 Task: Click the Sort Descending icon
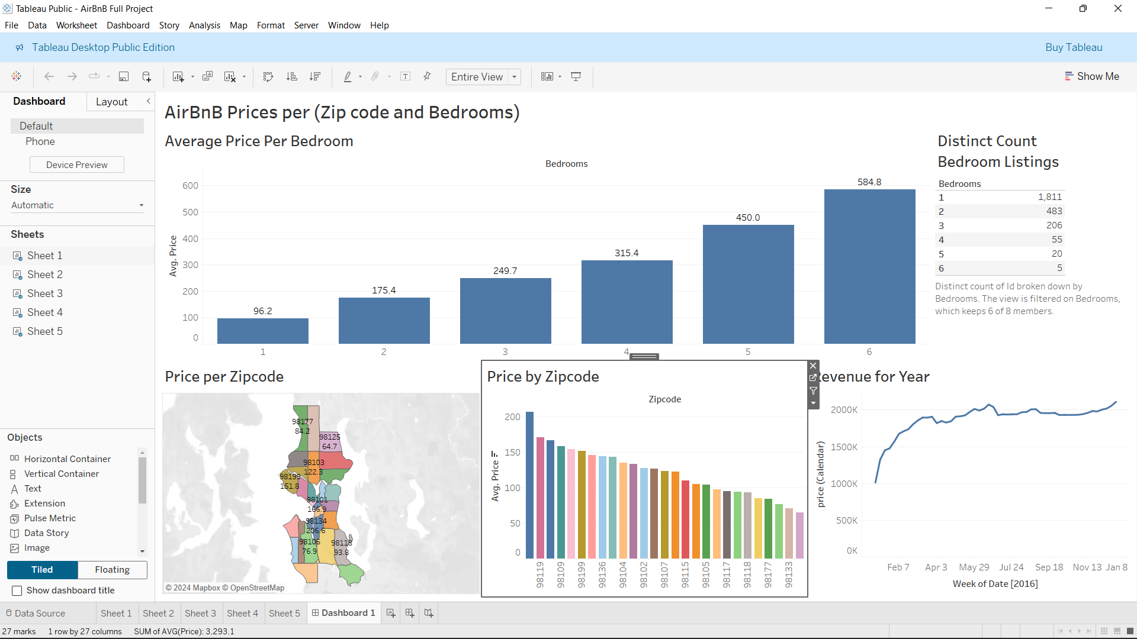tap(315, 76)
